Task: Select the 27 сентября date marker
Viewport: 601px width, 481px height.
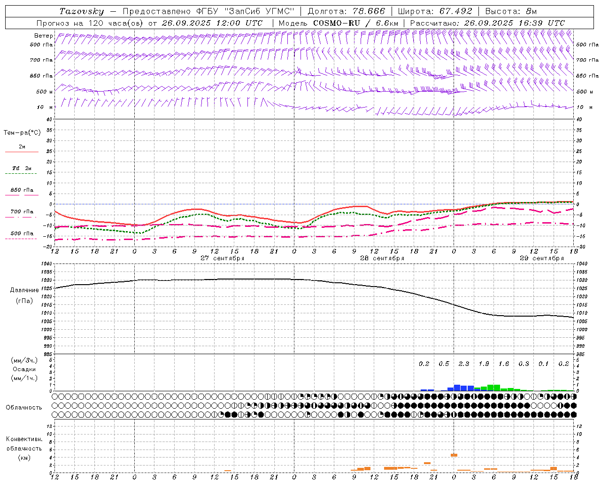Action: [x=222, y=258]
